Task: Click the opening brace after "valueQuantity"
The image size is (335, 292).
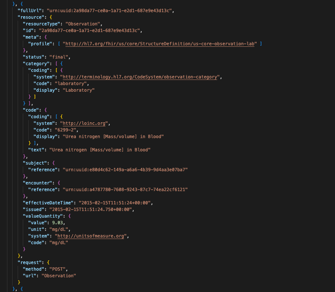Action: 70,216
